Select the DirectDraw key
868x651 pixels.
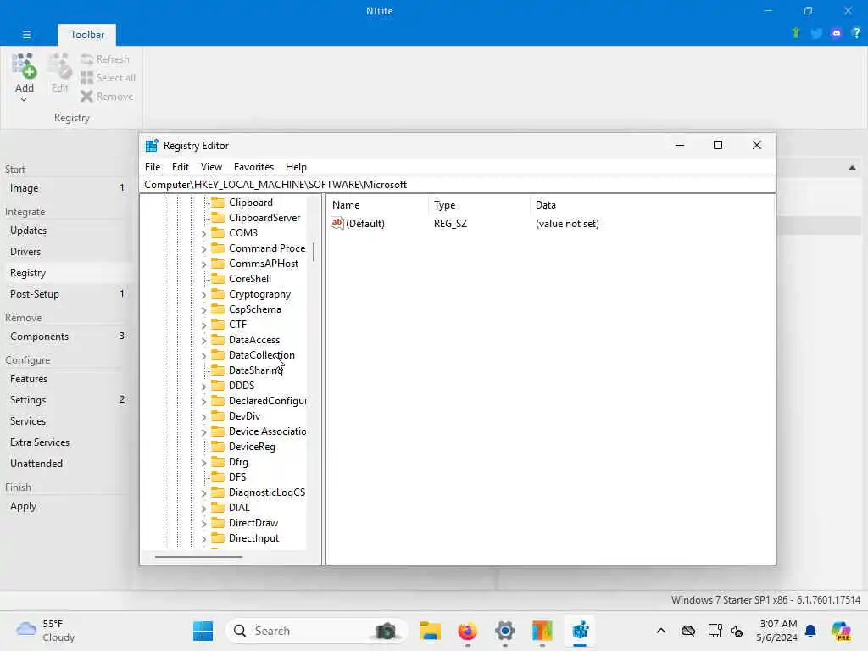point(253,522)
